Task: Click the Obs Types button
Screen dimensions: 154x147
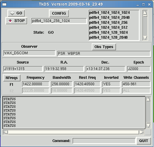Action: point(104,47)
